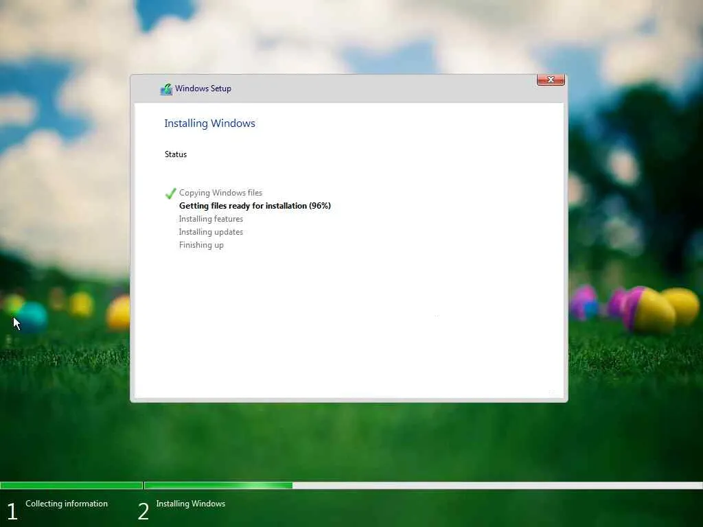Click the stage number 2

point(143,511)
